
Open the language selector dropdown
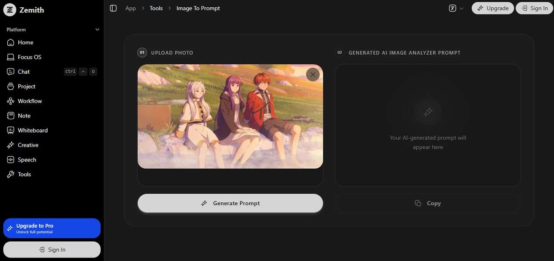click(x=456, y=8)
